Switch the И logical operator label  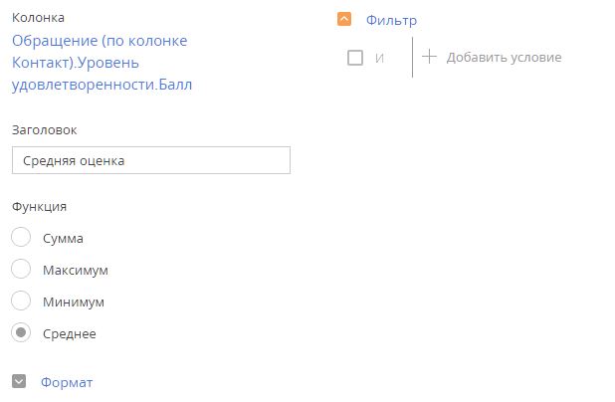coord(379,58)
